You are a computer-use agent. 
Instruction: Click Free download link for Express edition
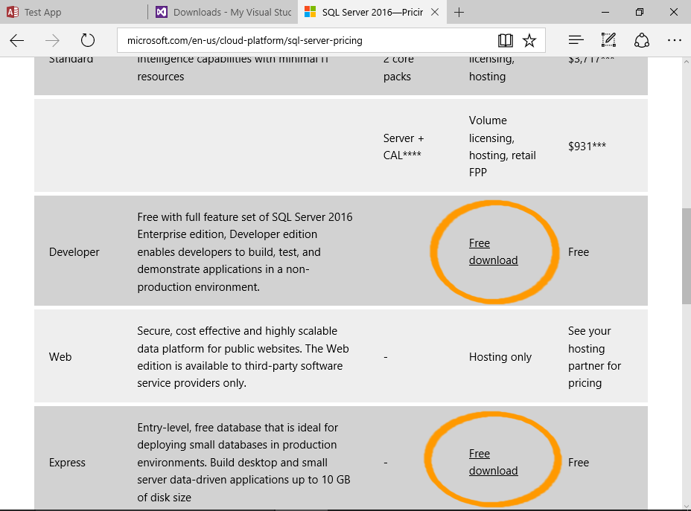493,462
